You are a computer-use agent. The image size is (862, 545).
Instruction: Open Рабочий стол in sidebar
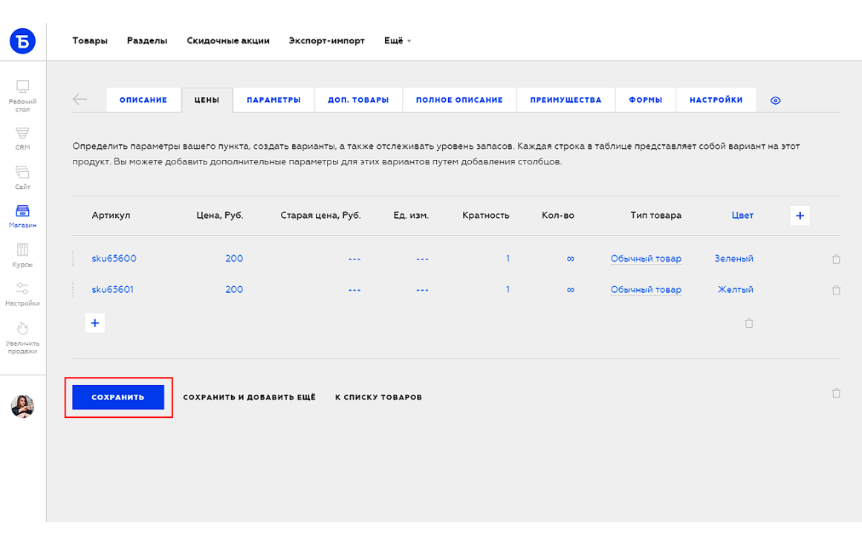tap(22, 96)
